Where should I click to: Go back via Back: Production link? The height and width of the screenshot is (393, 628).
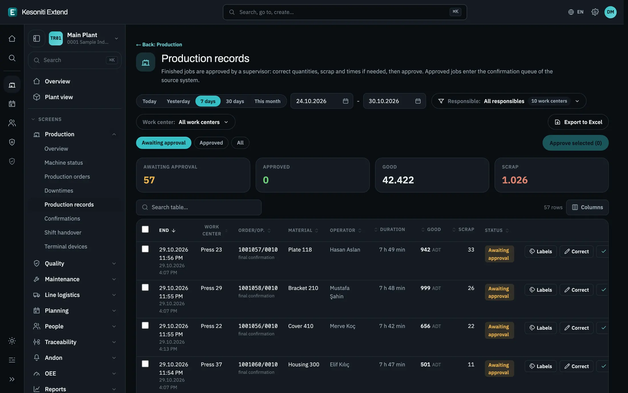(159, 45)
